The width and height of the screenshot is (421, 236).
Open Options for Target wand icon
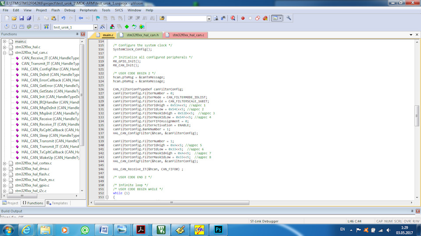pyautogui.click(x=102, y=27)
